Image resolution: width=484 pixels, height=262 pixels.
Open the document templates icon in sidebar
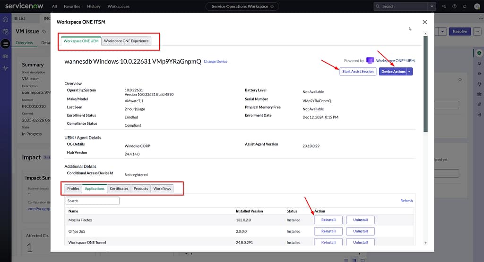(x=479, y=115)
